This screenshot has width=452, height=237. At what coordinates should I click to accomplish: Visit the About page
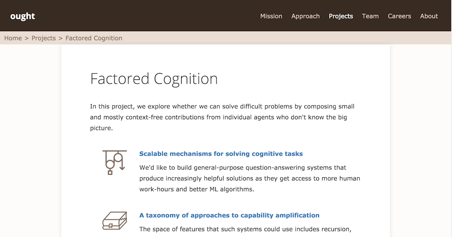pos(429,16)
